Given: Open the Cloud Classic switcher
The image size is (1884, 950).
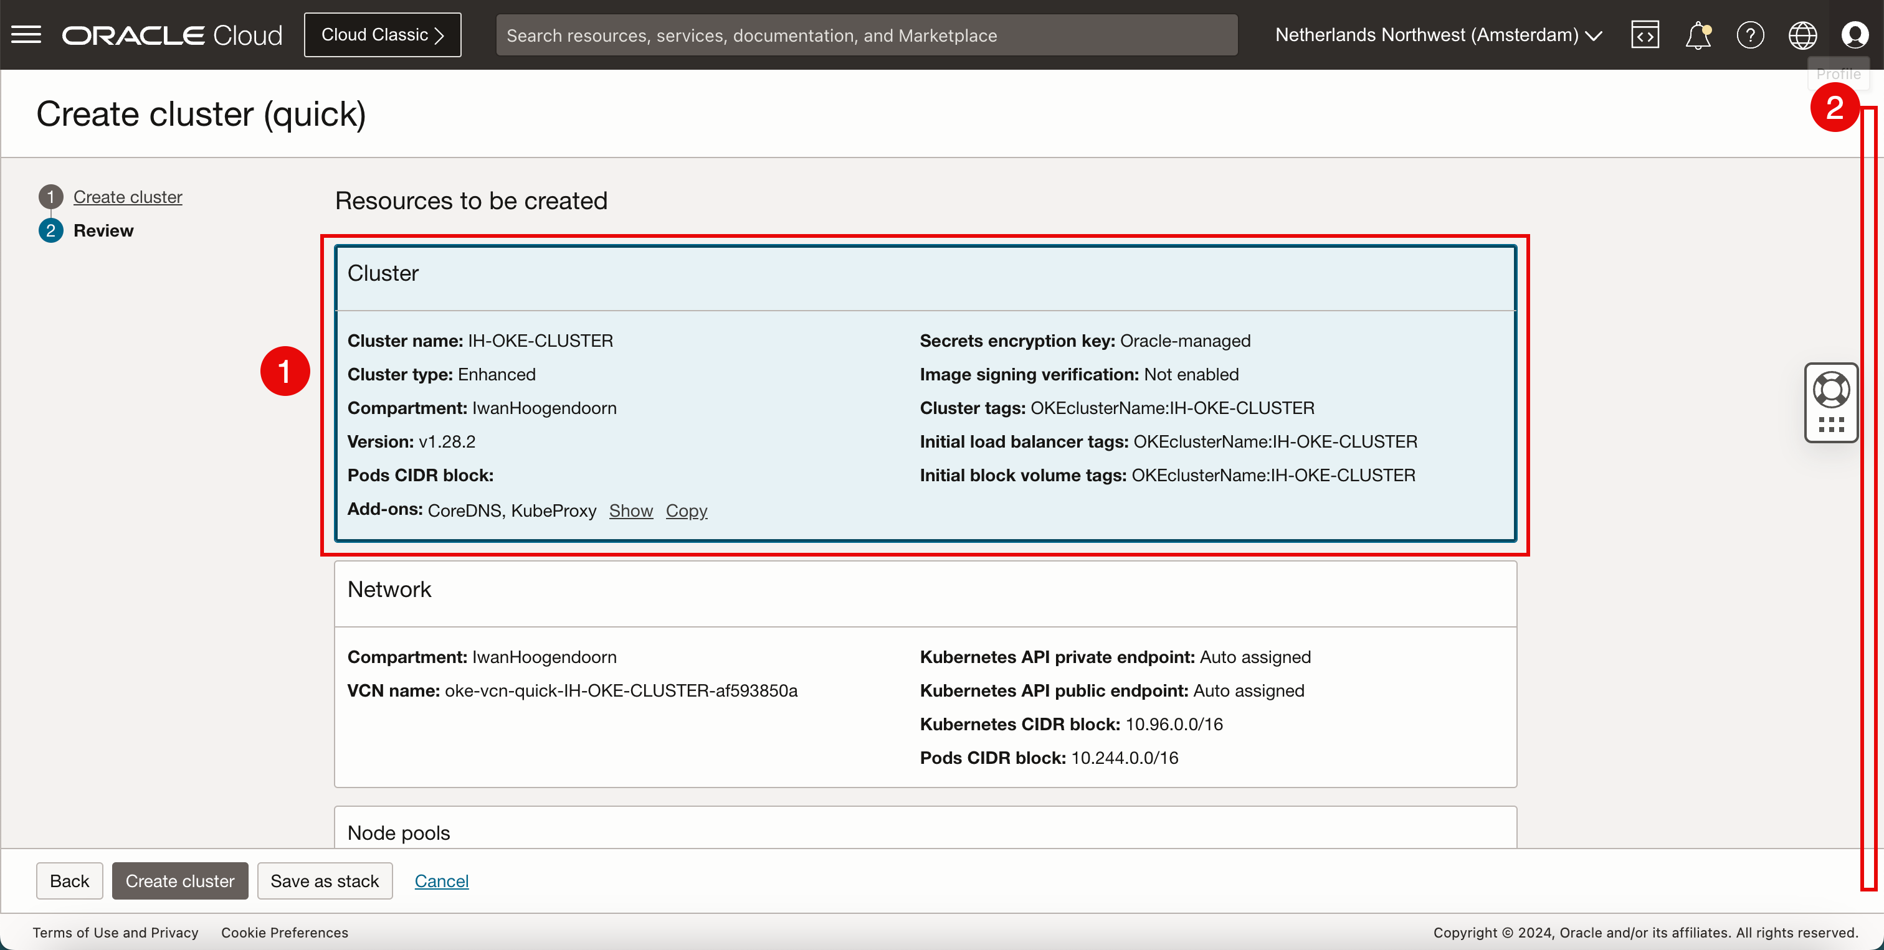Looking at the screenshot, I should click(x=383, y=35).
